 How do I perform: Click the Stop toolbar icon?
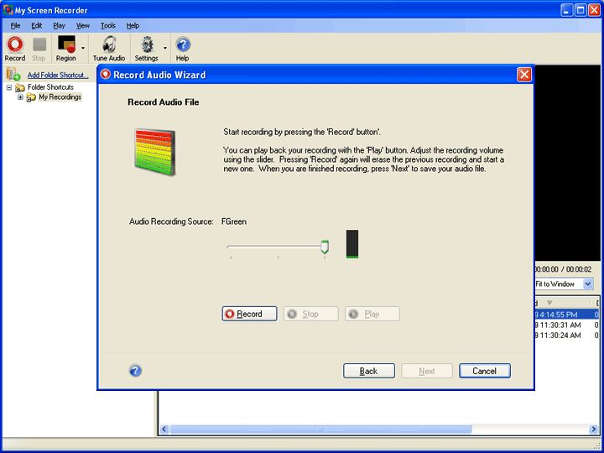pyautogui.click(x=39, y=44)
